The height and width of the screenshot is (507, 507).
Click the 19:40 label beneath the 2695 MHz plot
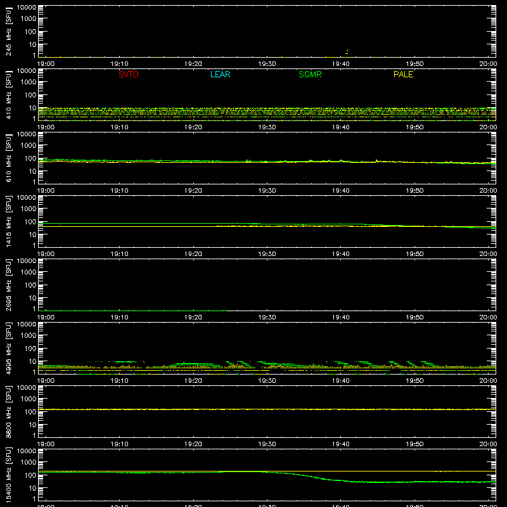click(x=341, y=318)
